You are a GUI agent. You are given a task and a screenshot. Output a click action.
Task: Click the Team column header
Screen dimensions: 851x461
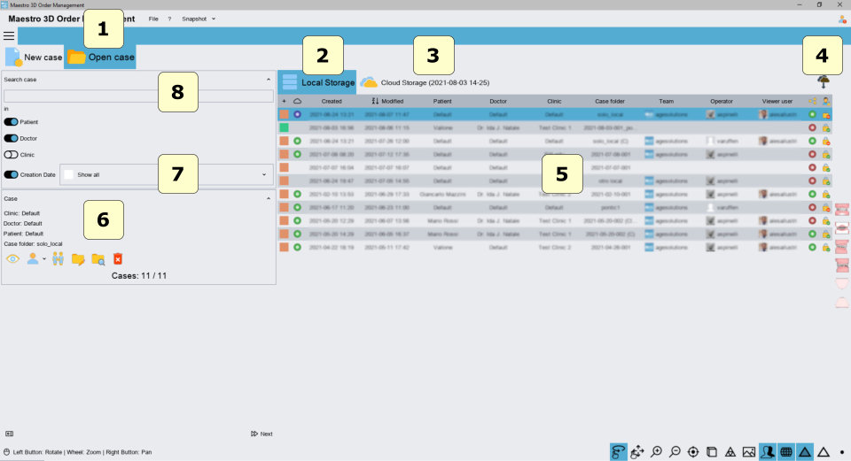666,101
